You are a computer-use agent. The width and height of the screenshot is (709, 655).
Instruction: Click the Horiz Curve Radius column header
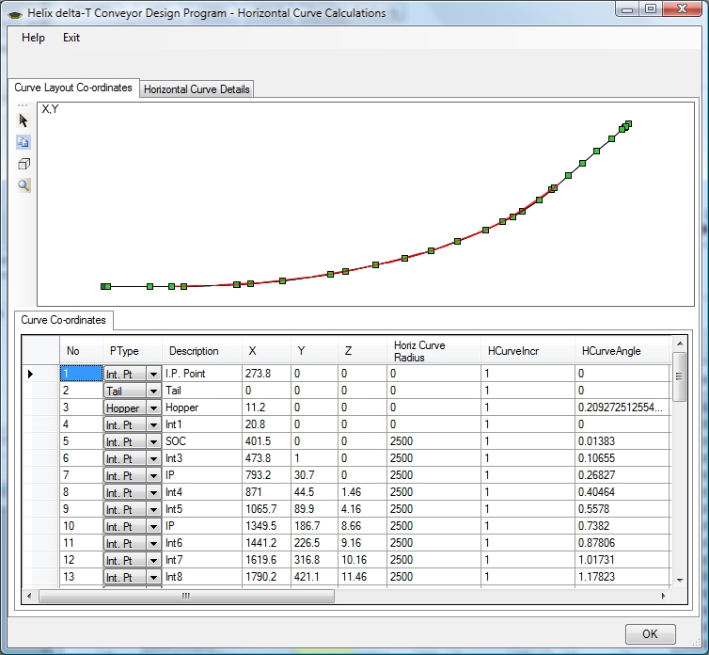(x=433, y=351)
